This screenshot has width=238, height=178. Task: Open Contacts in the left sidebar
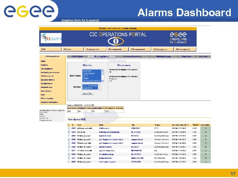coord(44,65)
